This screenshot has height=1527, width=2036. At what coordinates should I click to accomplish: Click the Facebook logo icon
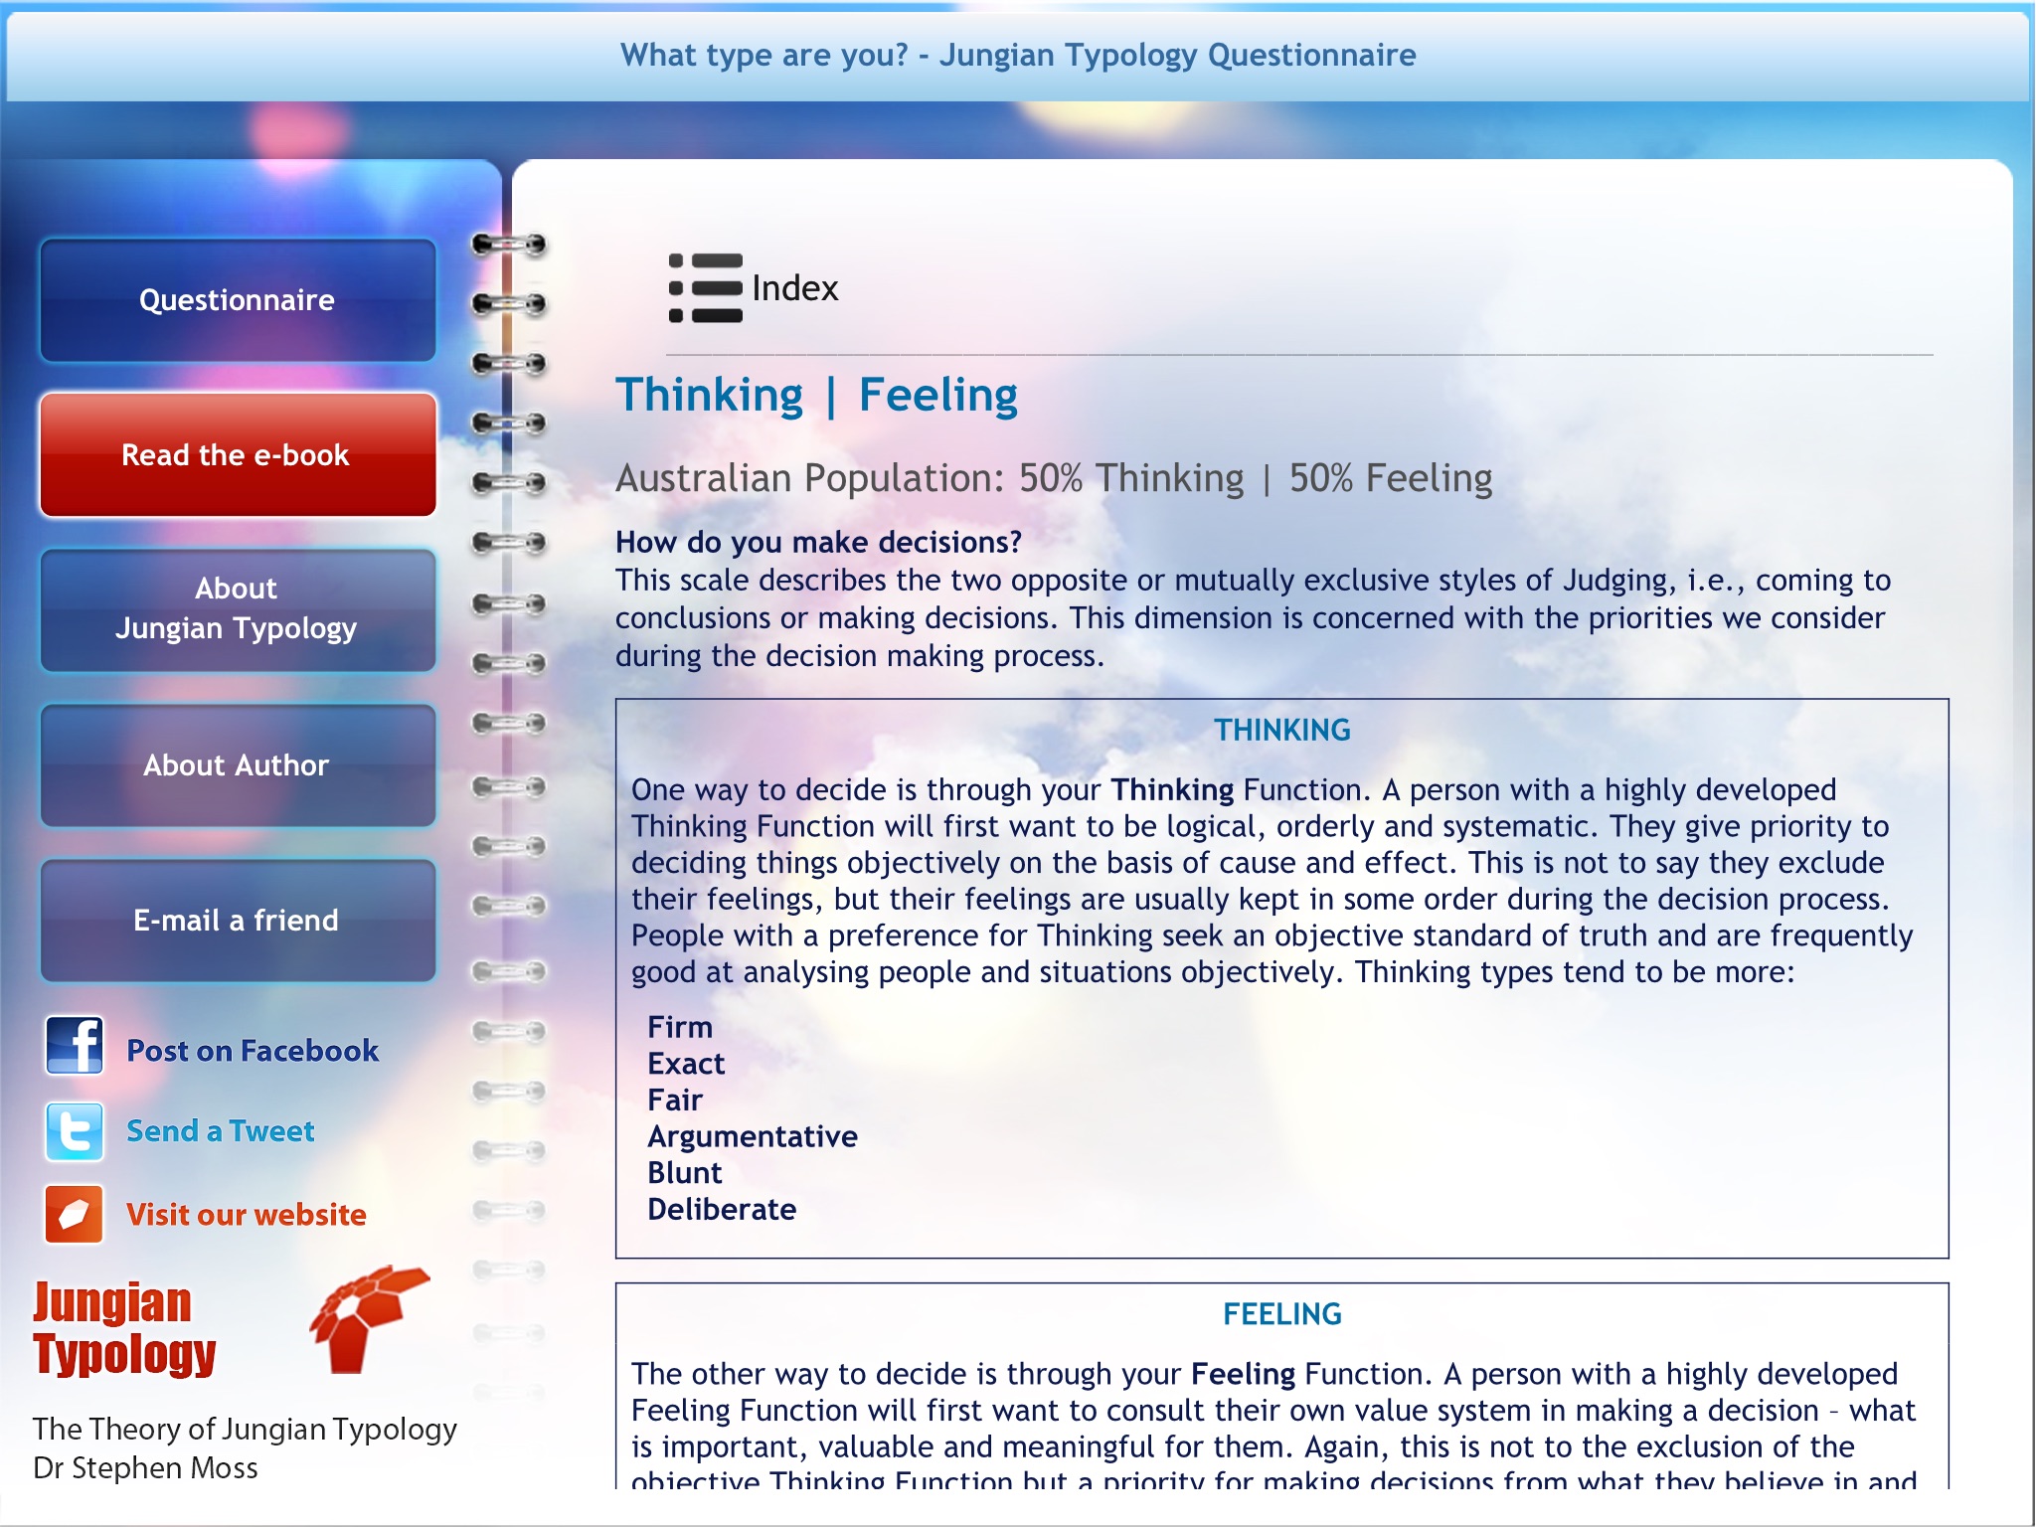point(75,1046)
